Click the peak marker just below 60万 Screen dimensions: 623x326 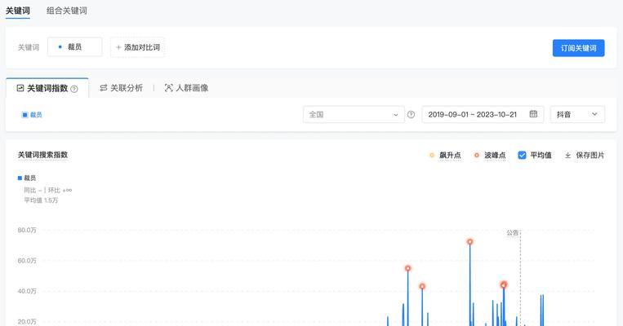pyautogui.click(x=407, y=268)
